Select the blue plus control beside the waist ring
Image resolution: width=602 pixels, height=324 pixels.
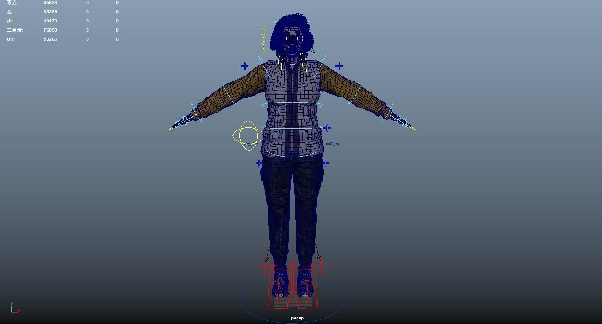click(327, 128)
